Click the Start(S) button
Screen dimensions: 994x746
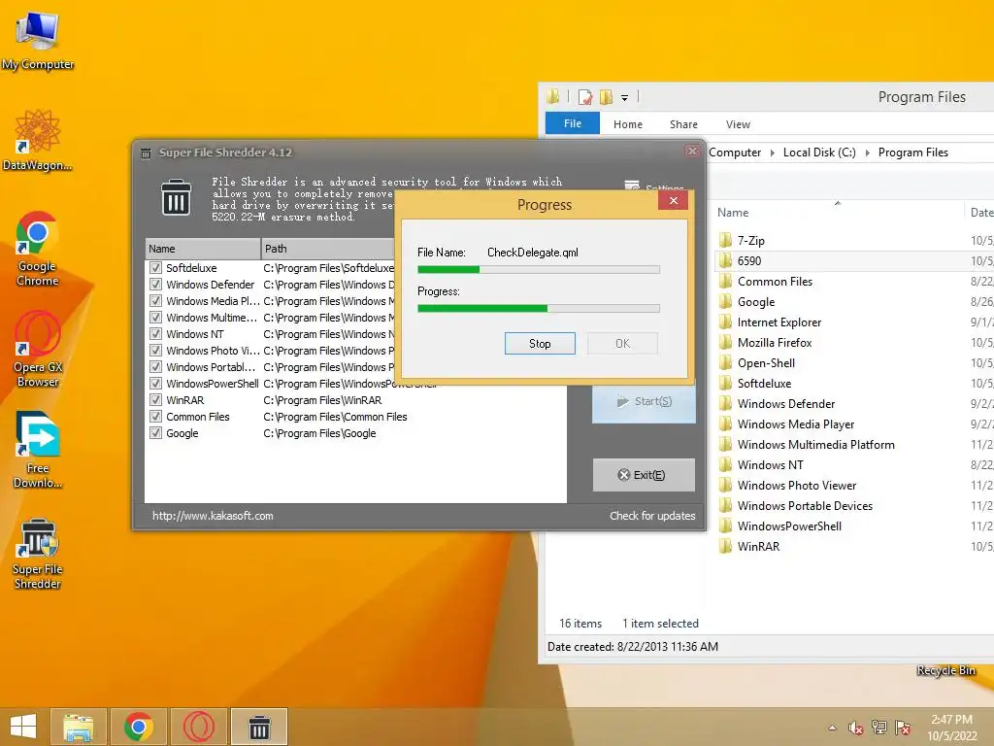[644, 401]
